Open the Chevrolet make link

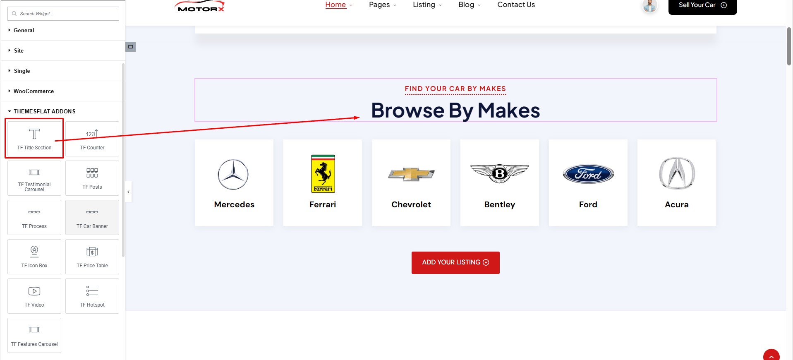point(411,204)
